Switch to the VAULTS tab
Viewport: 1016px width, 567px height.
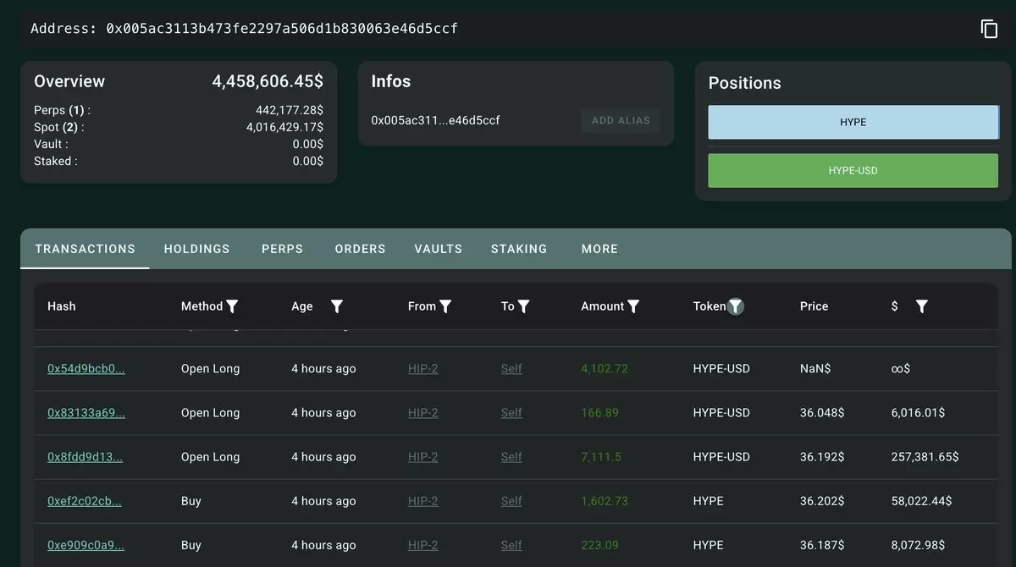[x=438, y=249]
